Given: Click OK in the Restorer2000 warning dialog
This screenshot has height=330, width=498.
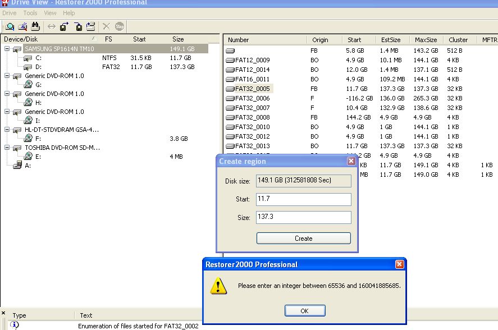Looking at the screenshot, I should coord(304,310).
